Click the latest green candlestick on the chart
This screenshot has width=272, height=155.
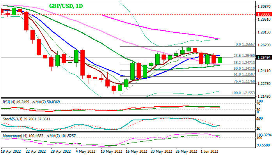(220, 60)
